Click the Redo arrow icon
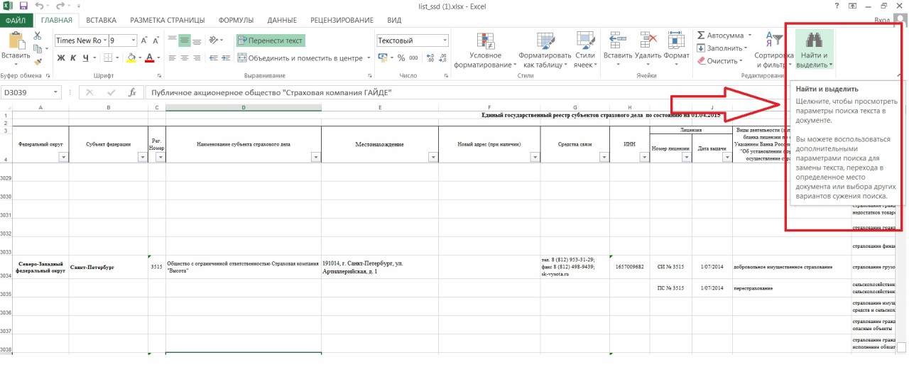Viewport: 909px width, 377px height. point(60,5)
